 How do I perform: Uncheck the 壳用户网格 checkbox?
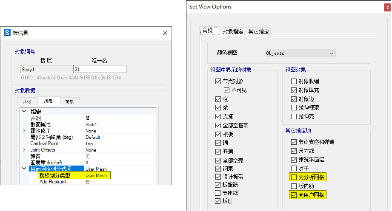pos(294,195)
